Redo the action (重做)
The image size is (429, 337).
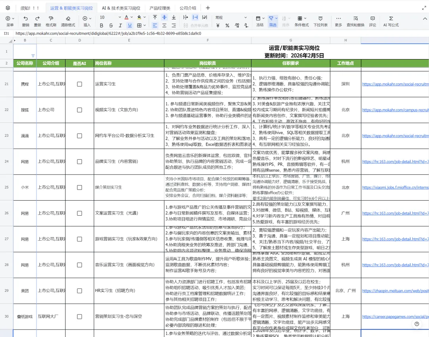(37, 21)
